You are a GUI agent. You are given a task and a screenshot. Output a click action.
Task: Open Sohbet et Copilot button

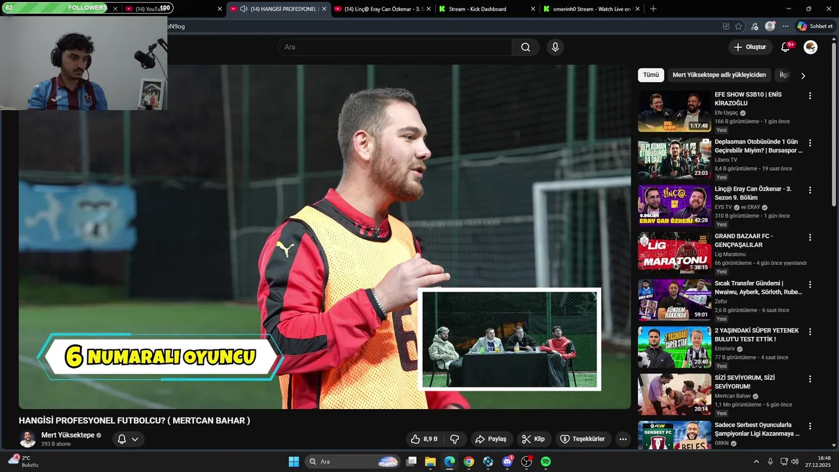pyautogui.click(x=815, y=26)
